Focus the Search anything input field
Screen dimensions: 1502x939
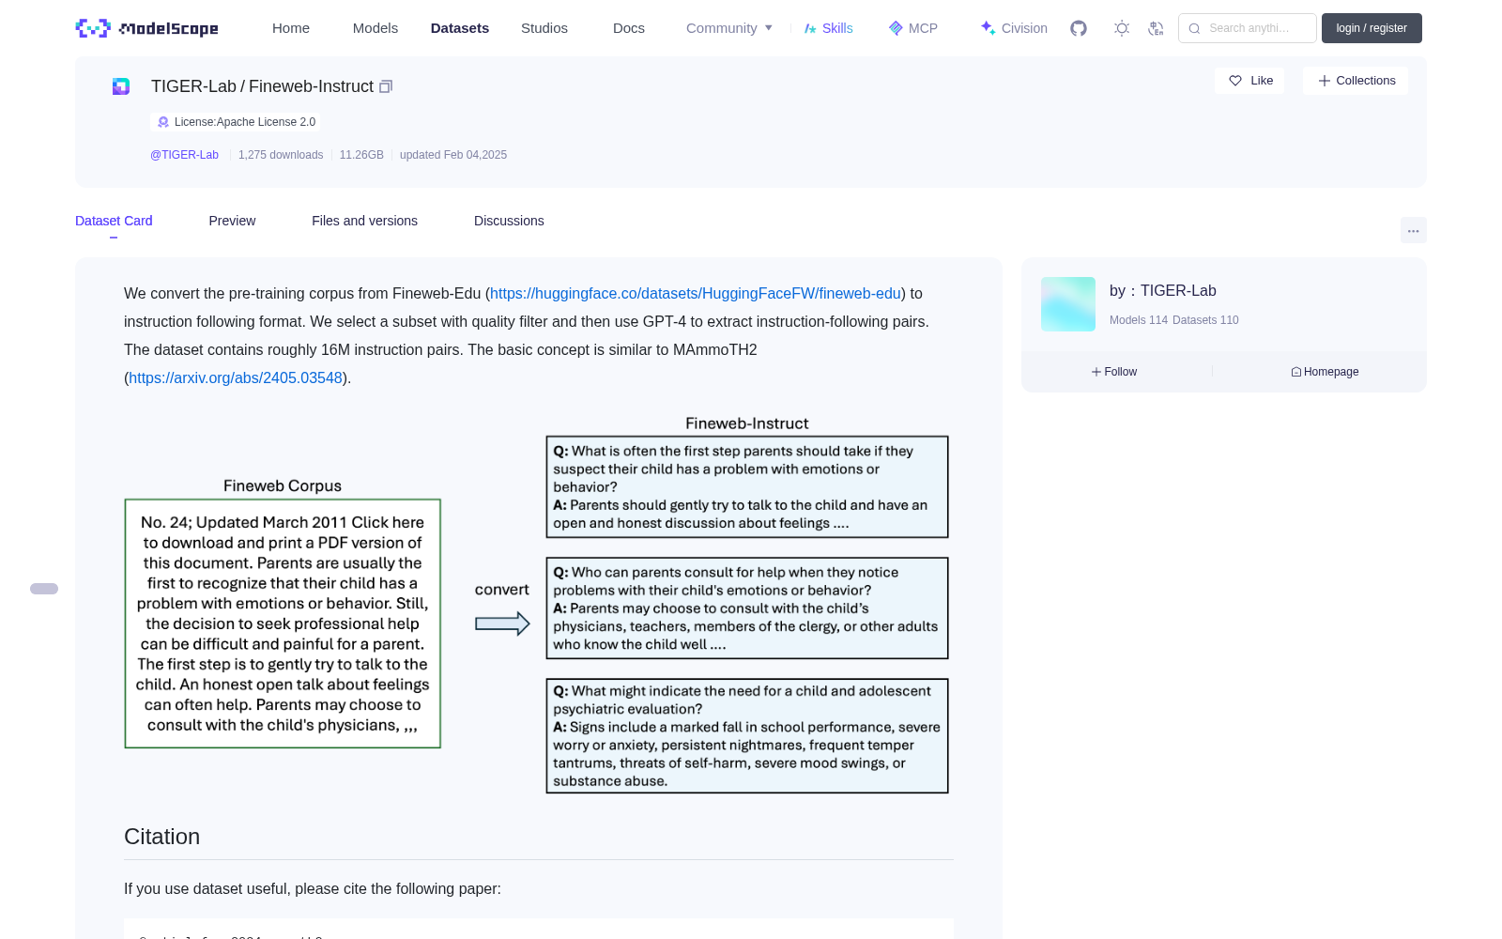tap(1248, 28)
